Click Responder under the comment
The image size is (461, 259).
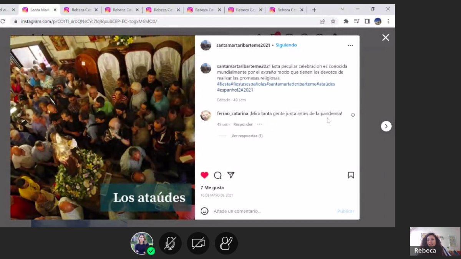coord(243,124)
